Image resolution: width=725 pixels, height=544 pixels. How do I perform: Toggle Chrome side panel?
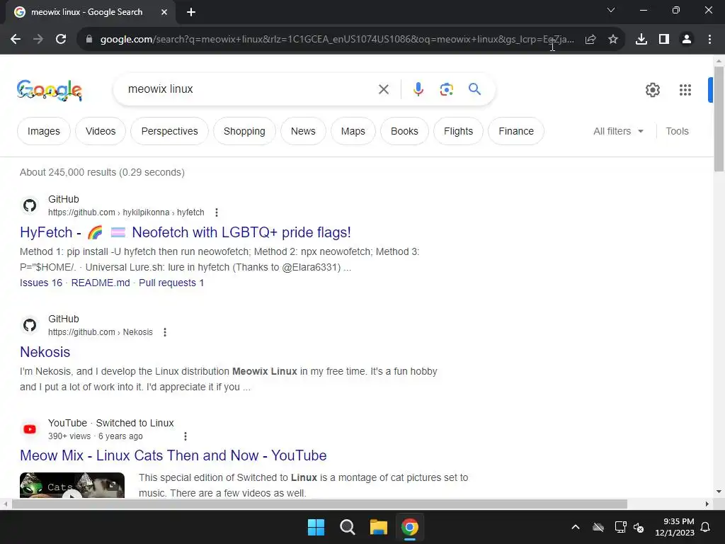click(x=664, y=40)
